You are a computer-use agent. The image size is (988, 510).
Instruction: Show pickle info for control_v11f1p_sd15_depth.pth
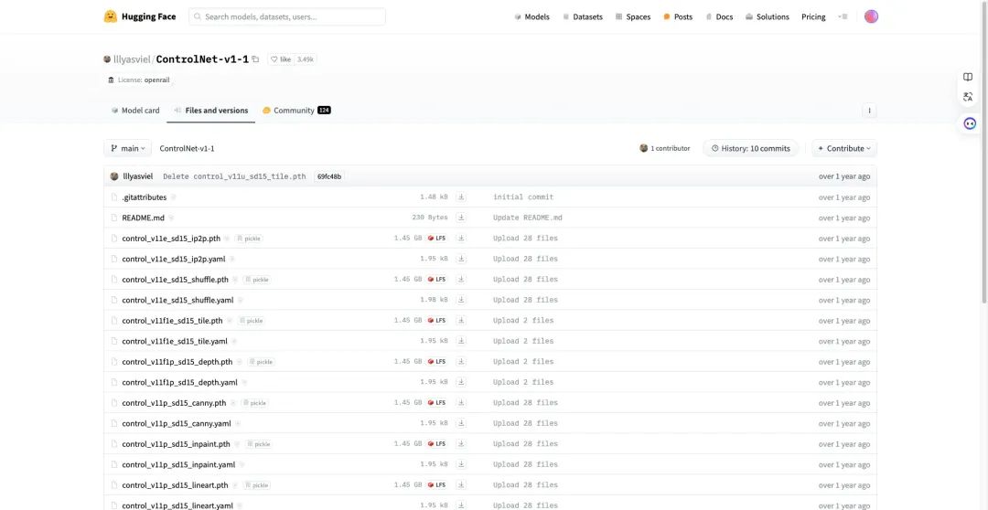point(261,362)
